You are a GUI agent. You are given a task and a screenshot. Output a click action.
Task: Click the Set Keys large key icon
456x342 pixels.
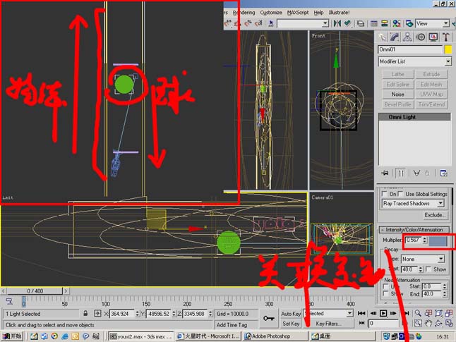(268, 319)
